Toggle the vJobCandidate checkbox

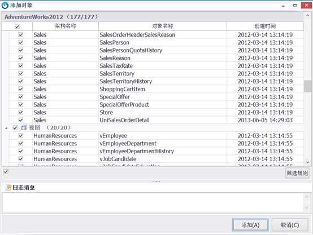click(20, 159)
